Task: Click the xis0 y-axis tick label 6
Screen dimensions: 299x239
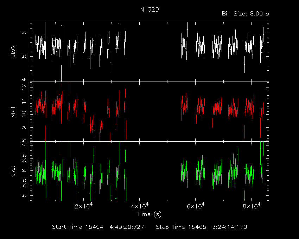Action: click(x=24, y=33)
